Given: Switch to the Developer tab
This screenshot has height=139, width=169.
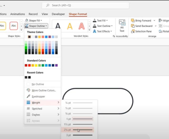Looking at the screenshot, I should click(x=58, y=14).
